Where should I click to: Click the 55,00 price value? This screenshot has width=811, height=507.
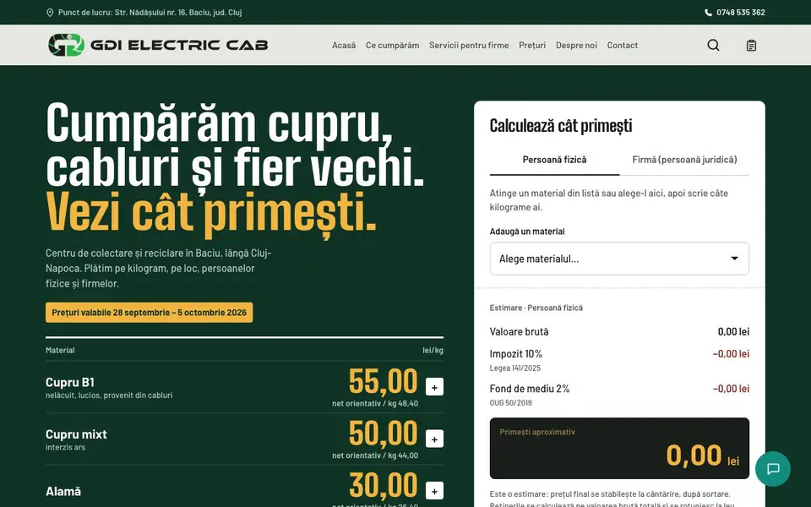pyautogui.click(x=383, y=382)
